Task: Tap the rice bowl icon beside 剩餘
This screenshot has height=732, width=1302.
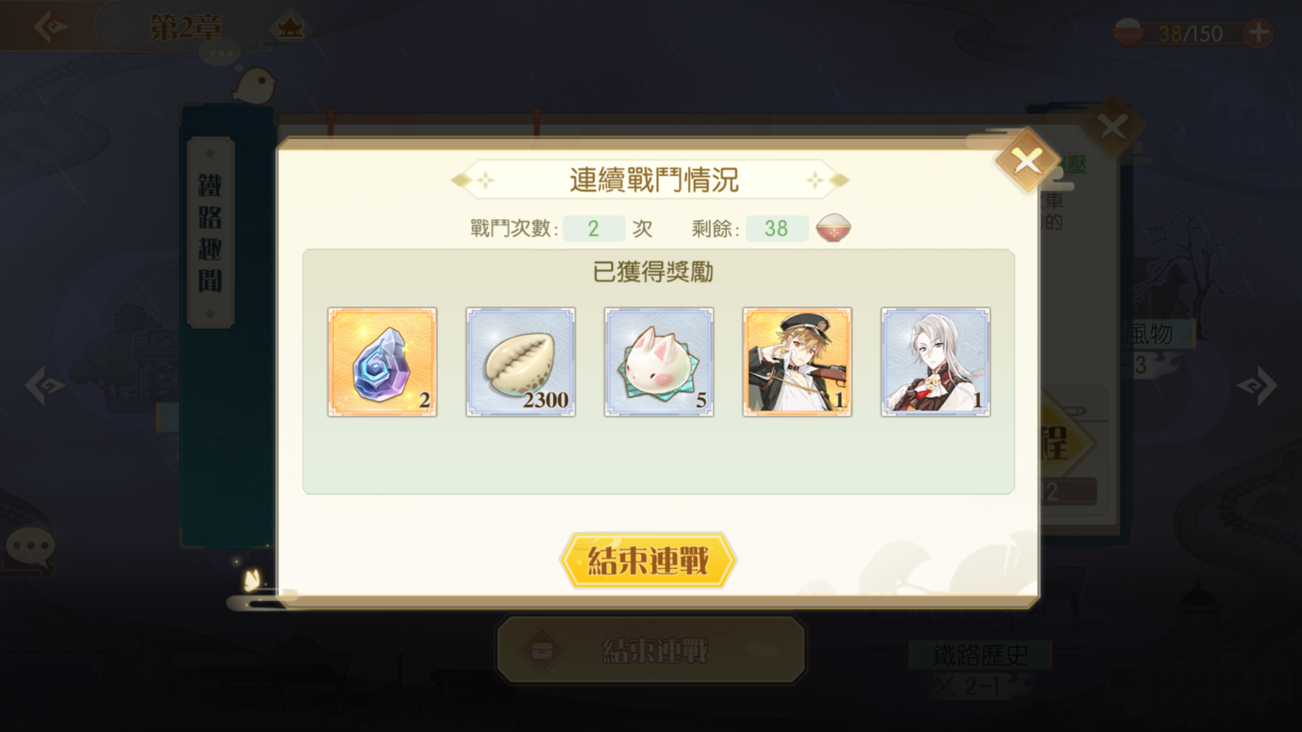Action: click(x=833, y=228)
